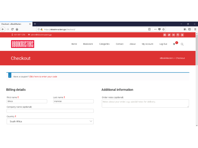Reload the page with the refresh icon
Screen dimensions: 198x148
pyautogui.click(x=12, y=29)
